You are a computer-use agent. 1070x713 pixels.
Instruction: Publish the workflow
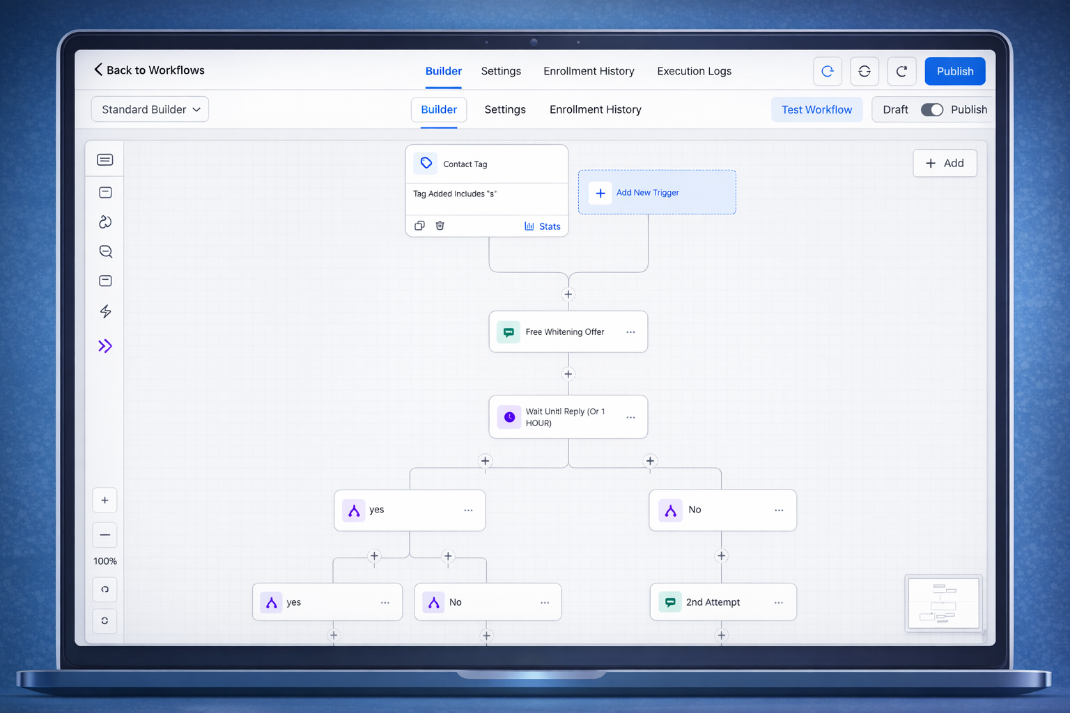[954, 71]
